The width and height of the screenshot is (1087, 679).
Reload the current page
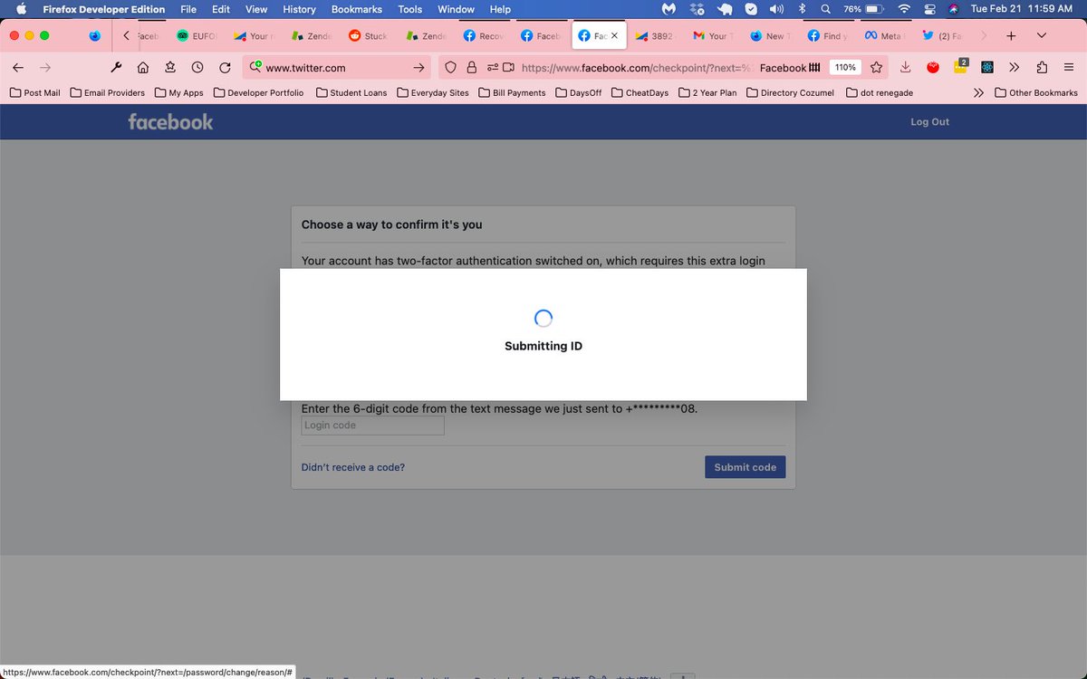(225, 67)
